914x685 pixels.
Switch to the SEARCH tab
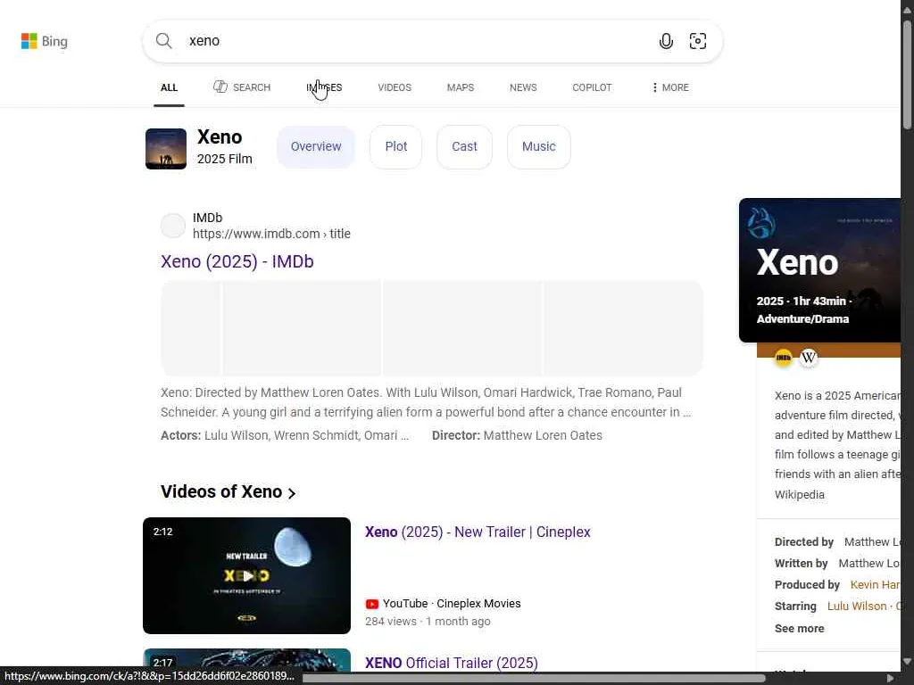(242, 87)
